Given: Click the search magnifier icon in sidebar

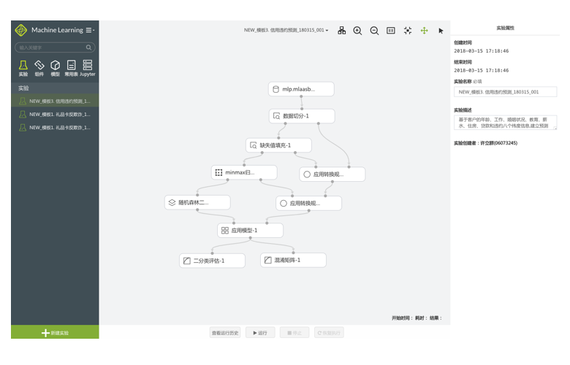Looking at the screenshot, I should 88,47.
